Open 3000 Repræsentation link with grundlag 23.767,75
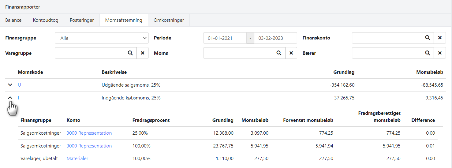The height and width of the screenshot is (168, 452). [89, 146]
